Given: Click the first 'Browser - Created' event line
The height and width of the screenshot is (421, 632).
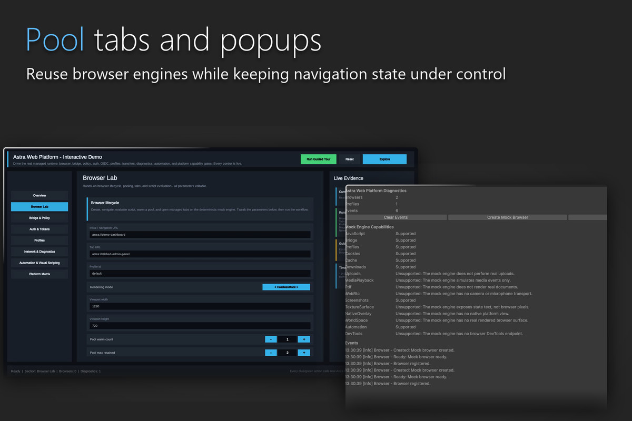Looking at the screenshot, I should 400,350.
